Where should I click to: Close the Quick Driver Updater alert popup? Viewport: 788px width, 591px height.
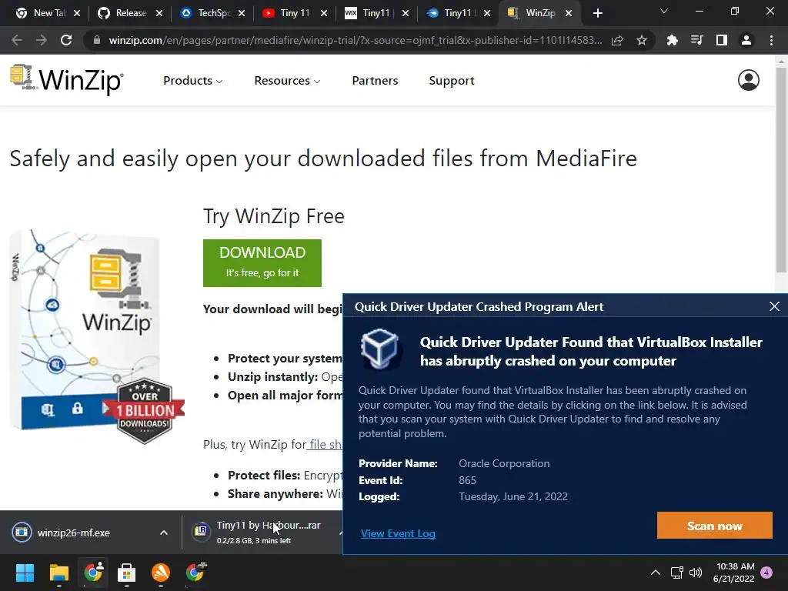coord(774,306)
